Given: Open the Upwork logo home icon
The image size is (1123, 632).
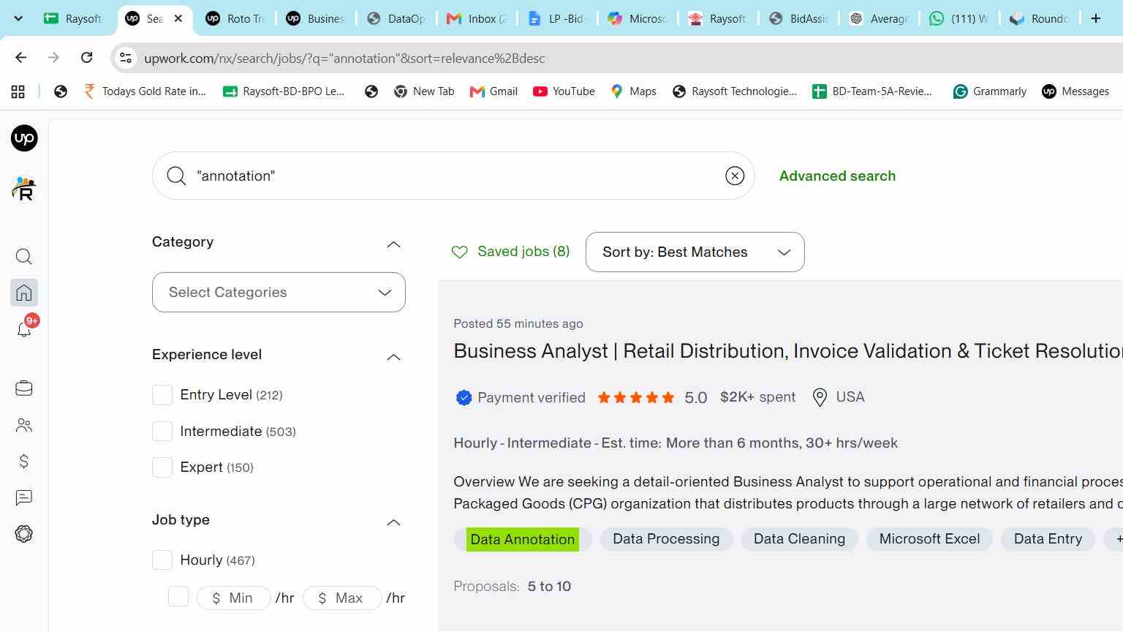Looking at the screenshot, I should (24, 138).
